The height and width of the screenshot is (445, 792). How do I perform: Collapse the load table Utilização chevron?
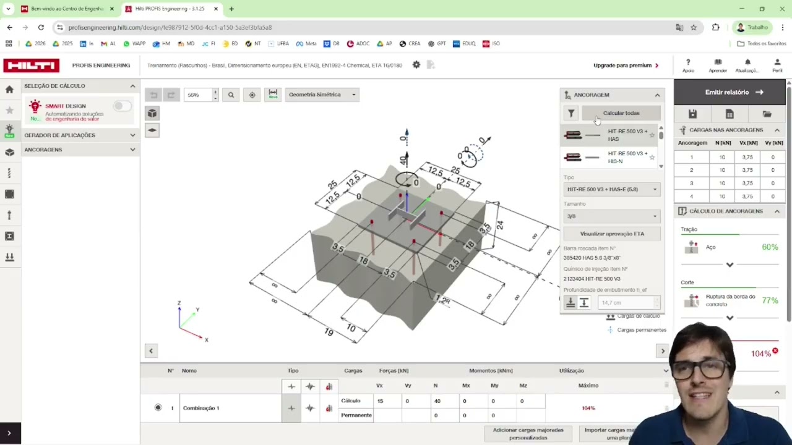pyautogui.click(x=666, y=371)
